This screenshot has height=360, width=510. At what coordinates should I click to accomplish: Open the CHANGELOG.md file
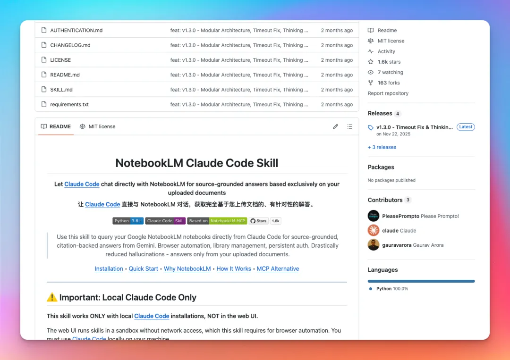70,45
